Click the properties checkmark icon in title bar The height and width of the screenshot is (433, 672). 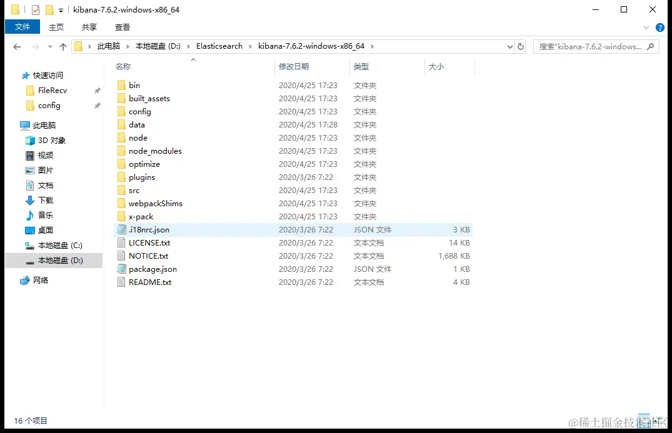[36, 9]
